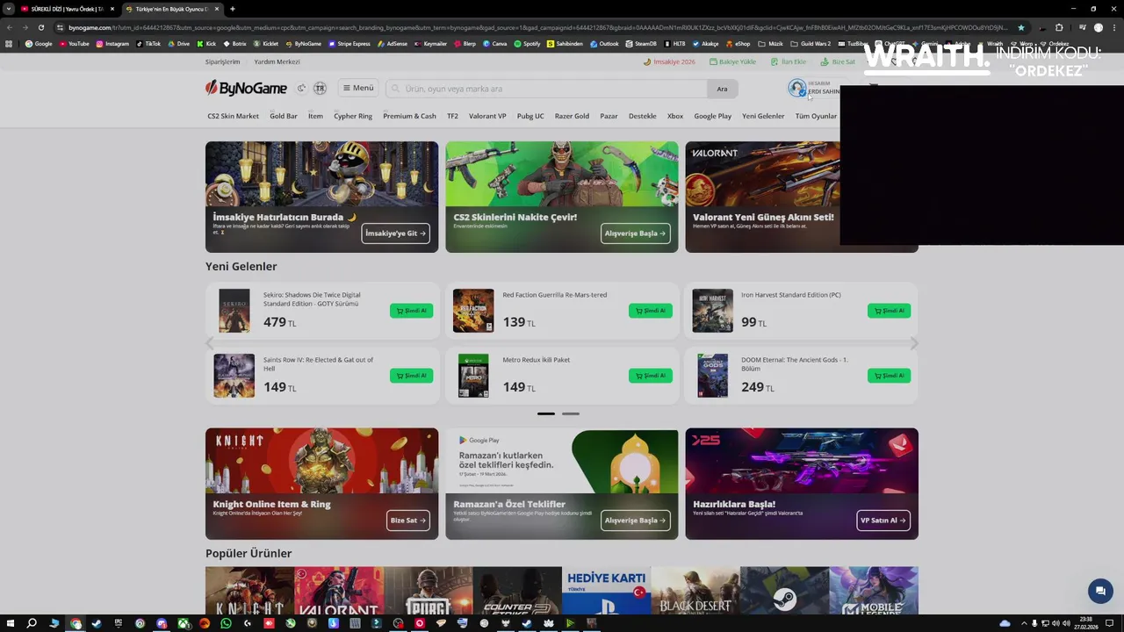This screenshot has height=632, width=1124.
Task: Open the İmsakiye 2026 link
Action: [x=669, y=61]
